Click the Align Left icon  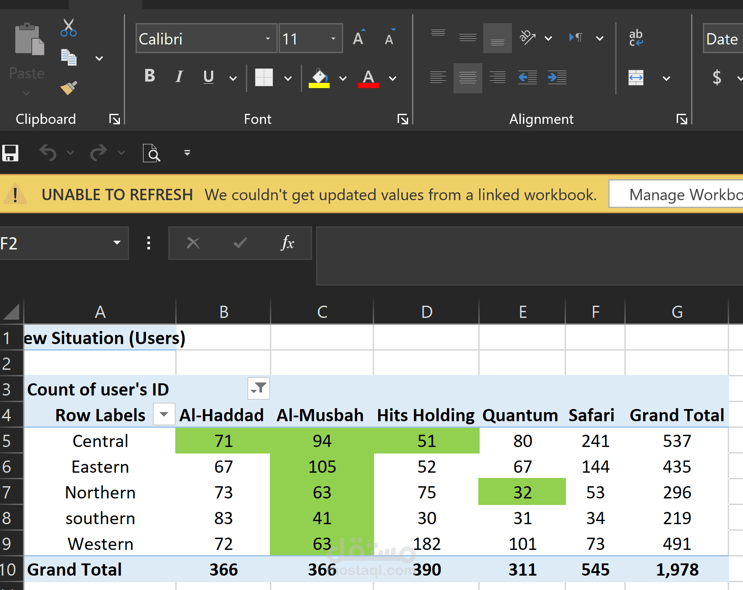(x=438, y=78)
